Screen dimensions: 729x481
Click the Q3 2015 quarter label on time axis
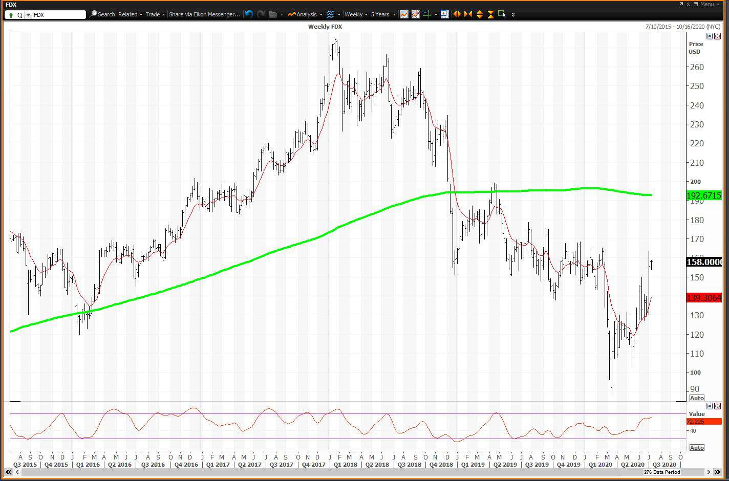(x=25, y=465)
